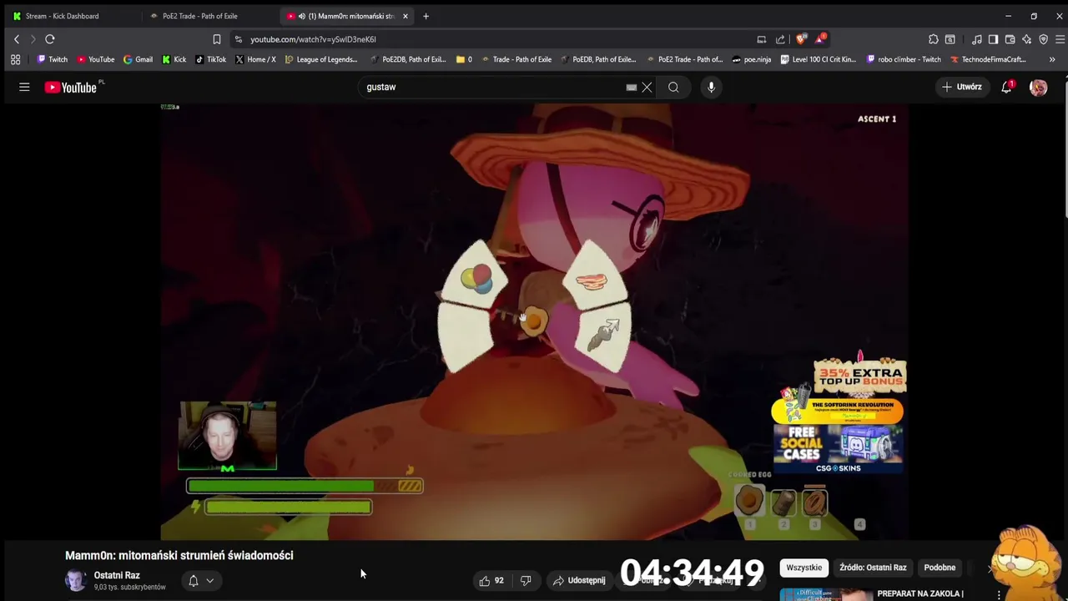Click the Udostępnij share button
The image size is (1068, 601).
click(x=579, y=580)
